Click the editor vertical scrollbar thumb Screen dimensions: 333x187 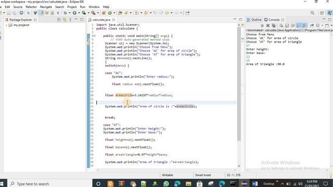point(239,84)
